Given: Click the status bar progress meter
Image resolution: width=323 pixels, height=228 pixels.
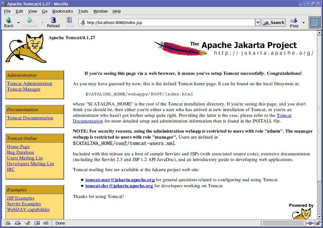Looking at the screenshot, I should [283, 223].
